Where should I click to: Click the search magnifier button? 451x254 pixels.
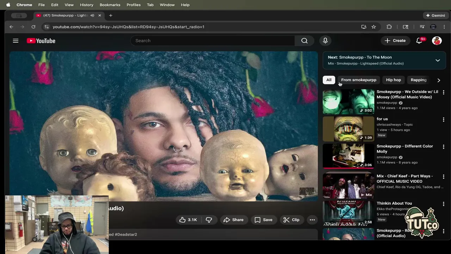304,41
